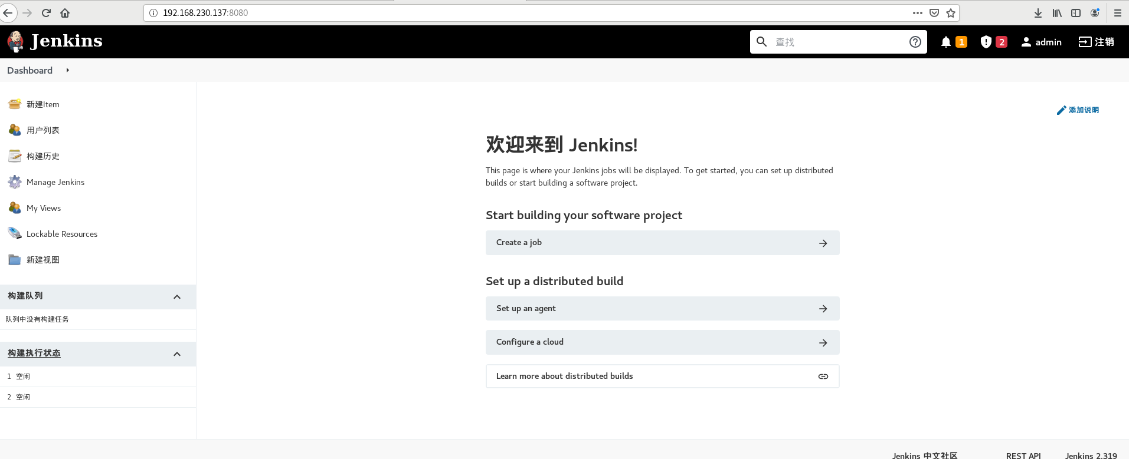This screenshot has height=459, width=1129.
Task: Click the Manage Jenkins gear icon
Action: click(x=15, y=182)
